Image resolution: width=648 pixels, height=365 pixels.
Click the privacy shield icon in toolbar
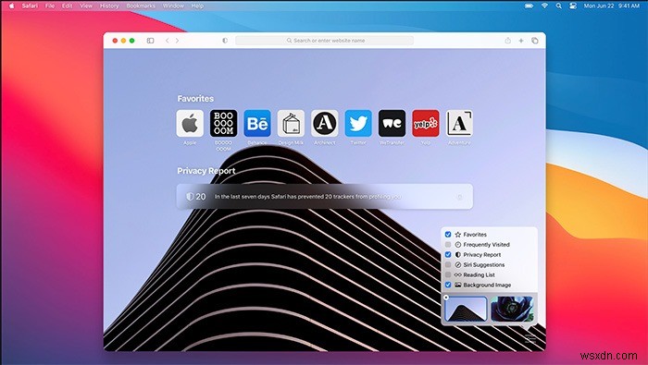point(225,41)
